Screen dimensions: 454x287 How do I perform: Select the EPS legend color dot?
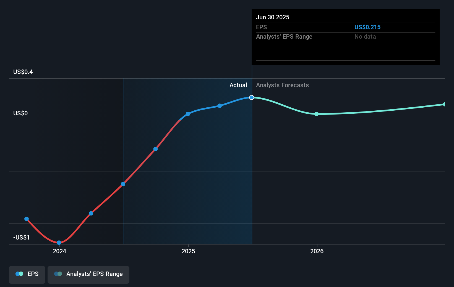[19, 274]
